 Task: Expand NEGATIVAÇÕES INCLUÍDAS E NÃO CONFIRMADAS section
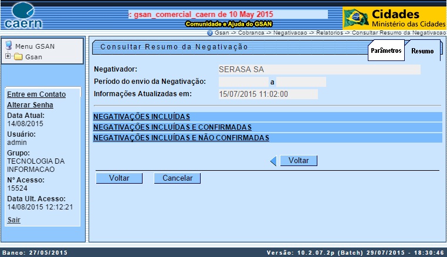[x=181, y=138]
